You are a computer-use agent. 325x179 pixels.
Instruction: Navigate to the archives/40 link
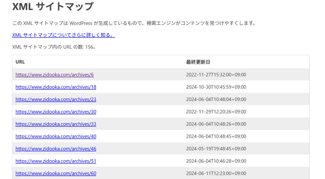coord(56,136)
